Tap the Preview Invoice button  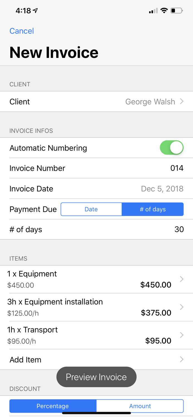96,377
